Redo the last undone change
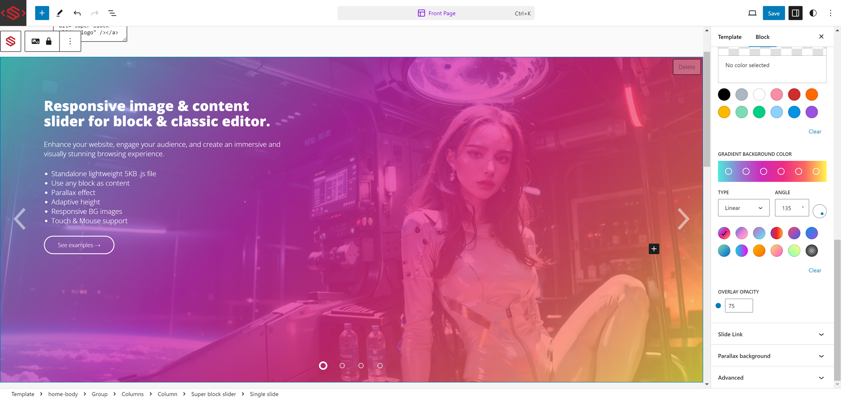The height and width of the screenshot is (399, 841). pos(95,13)
